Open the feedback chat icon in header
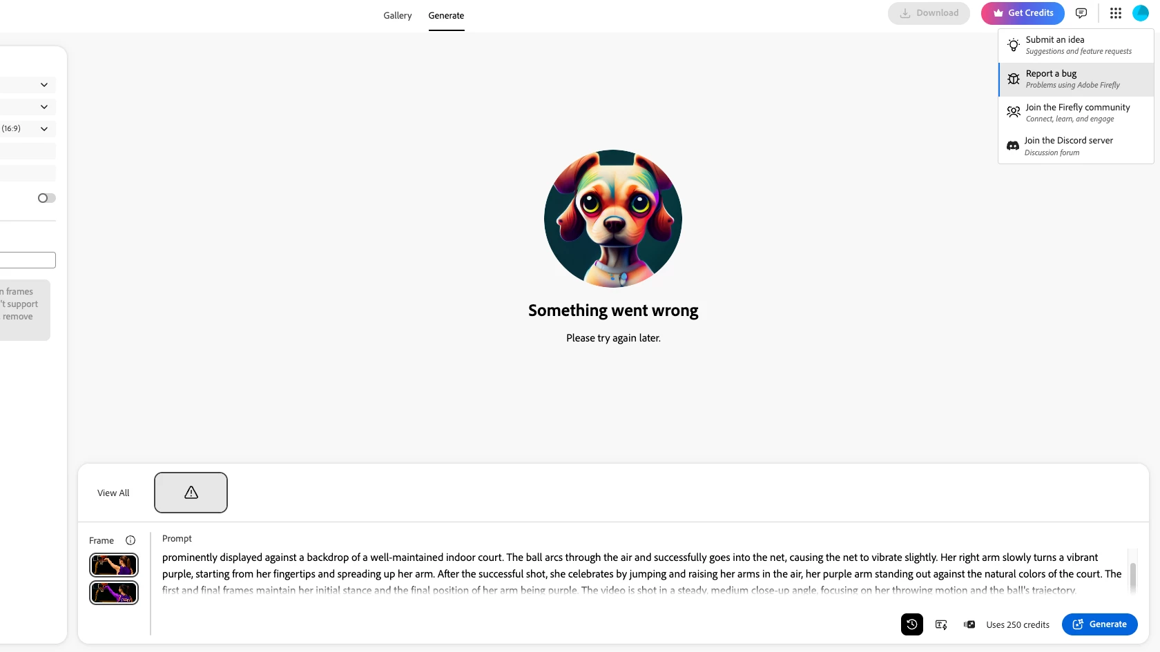This screenshot has width=1160, height=652. pos(1081,13)
